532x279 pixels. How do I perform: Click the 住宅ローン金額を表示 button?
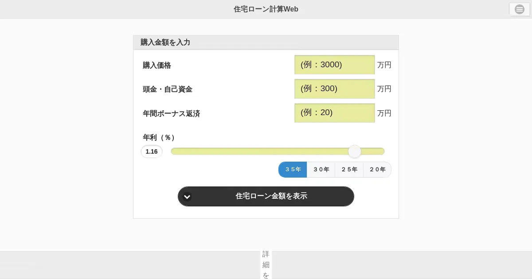click(x=271, y=196)
